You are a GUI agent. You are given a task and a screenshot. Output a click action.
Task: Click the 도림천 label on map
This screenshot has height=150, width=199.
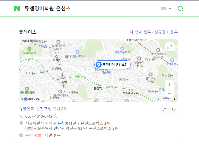tap(44, 72)
